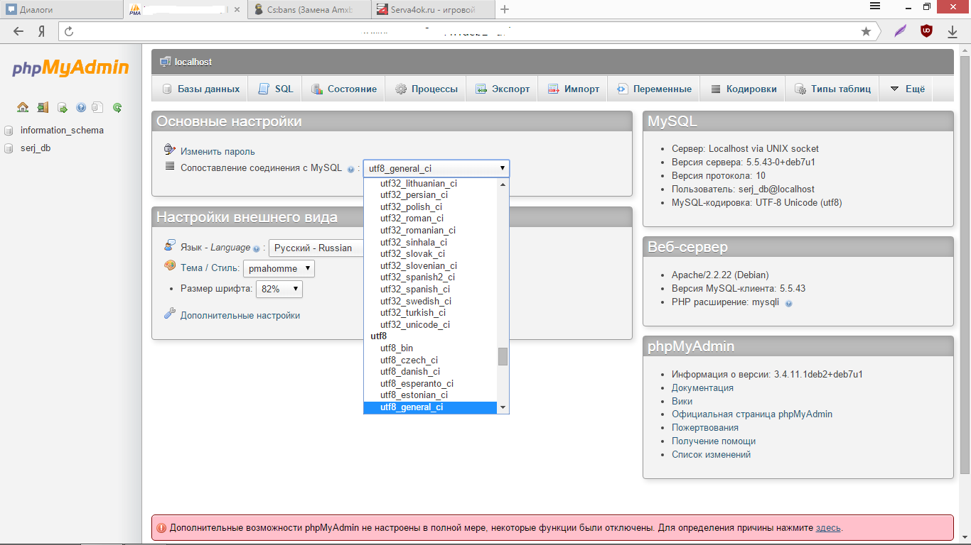Click red warning icon in bottom notice
The image size is (971, 545).
161,528
